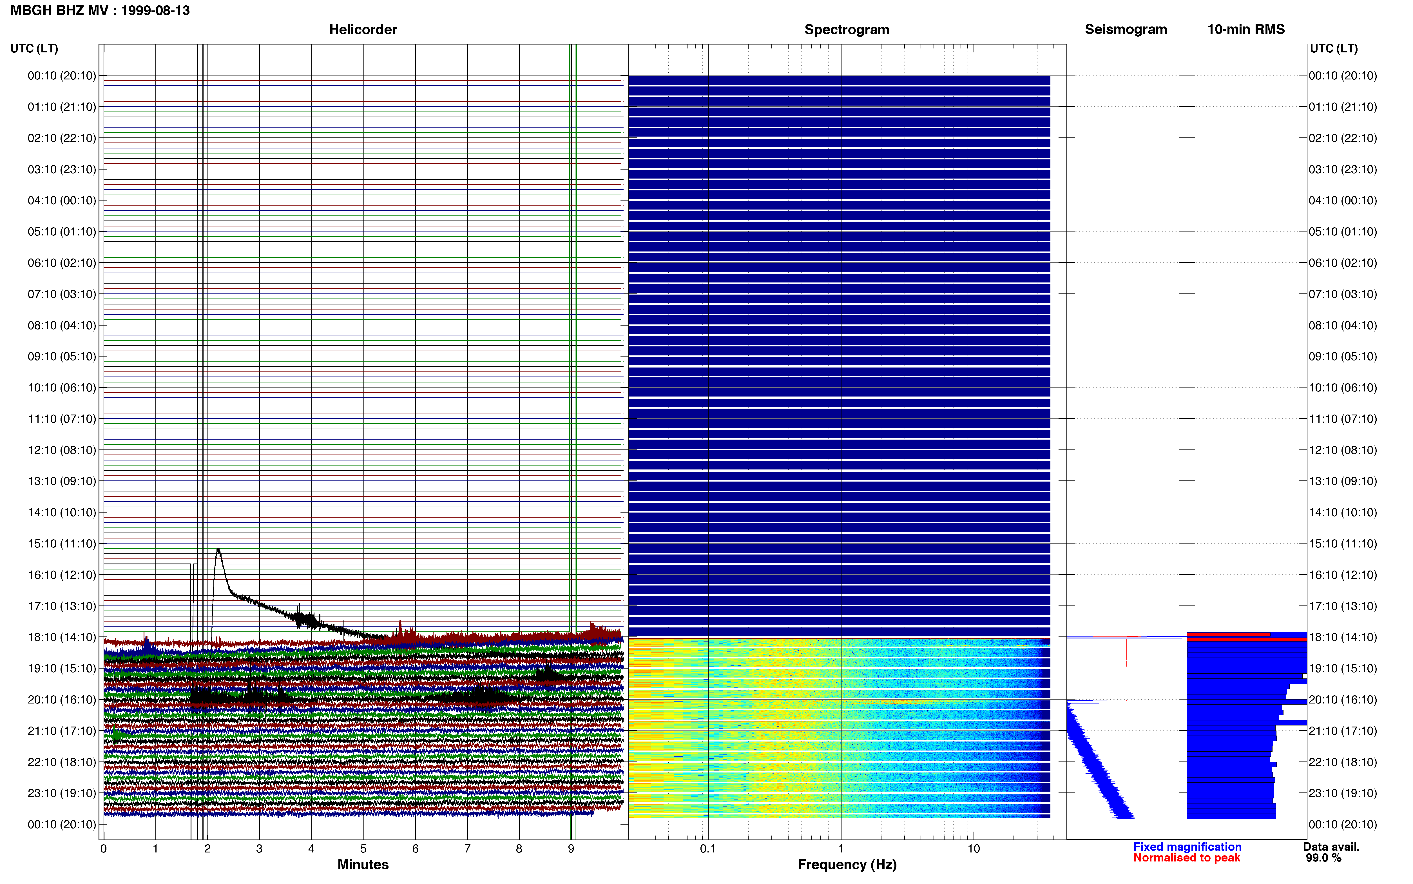This screenshot has height=884, width=1413.
Task: Click right time label '03:10 (23:10)'
Action: click(1343, 170)
